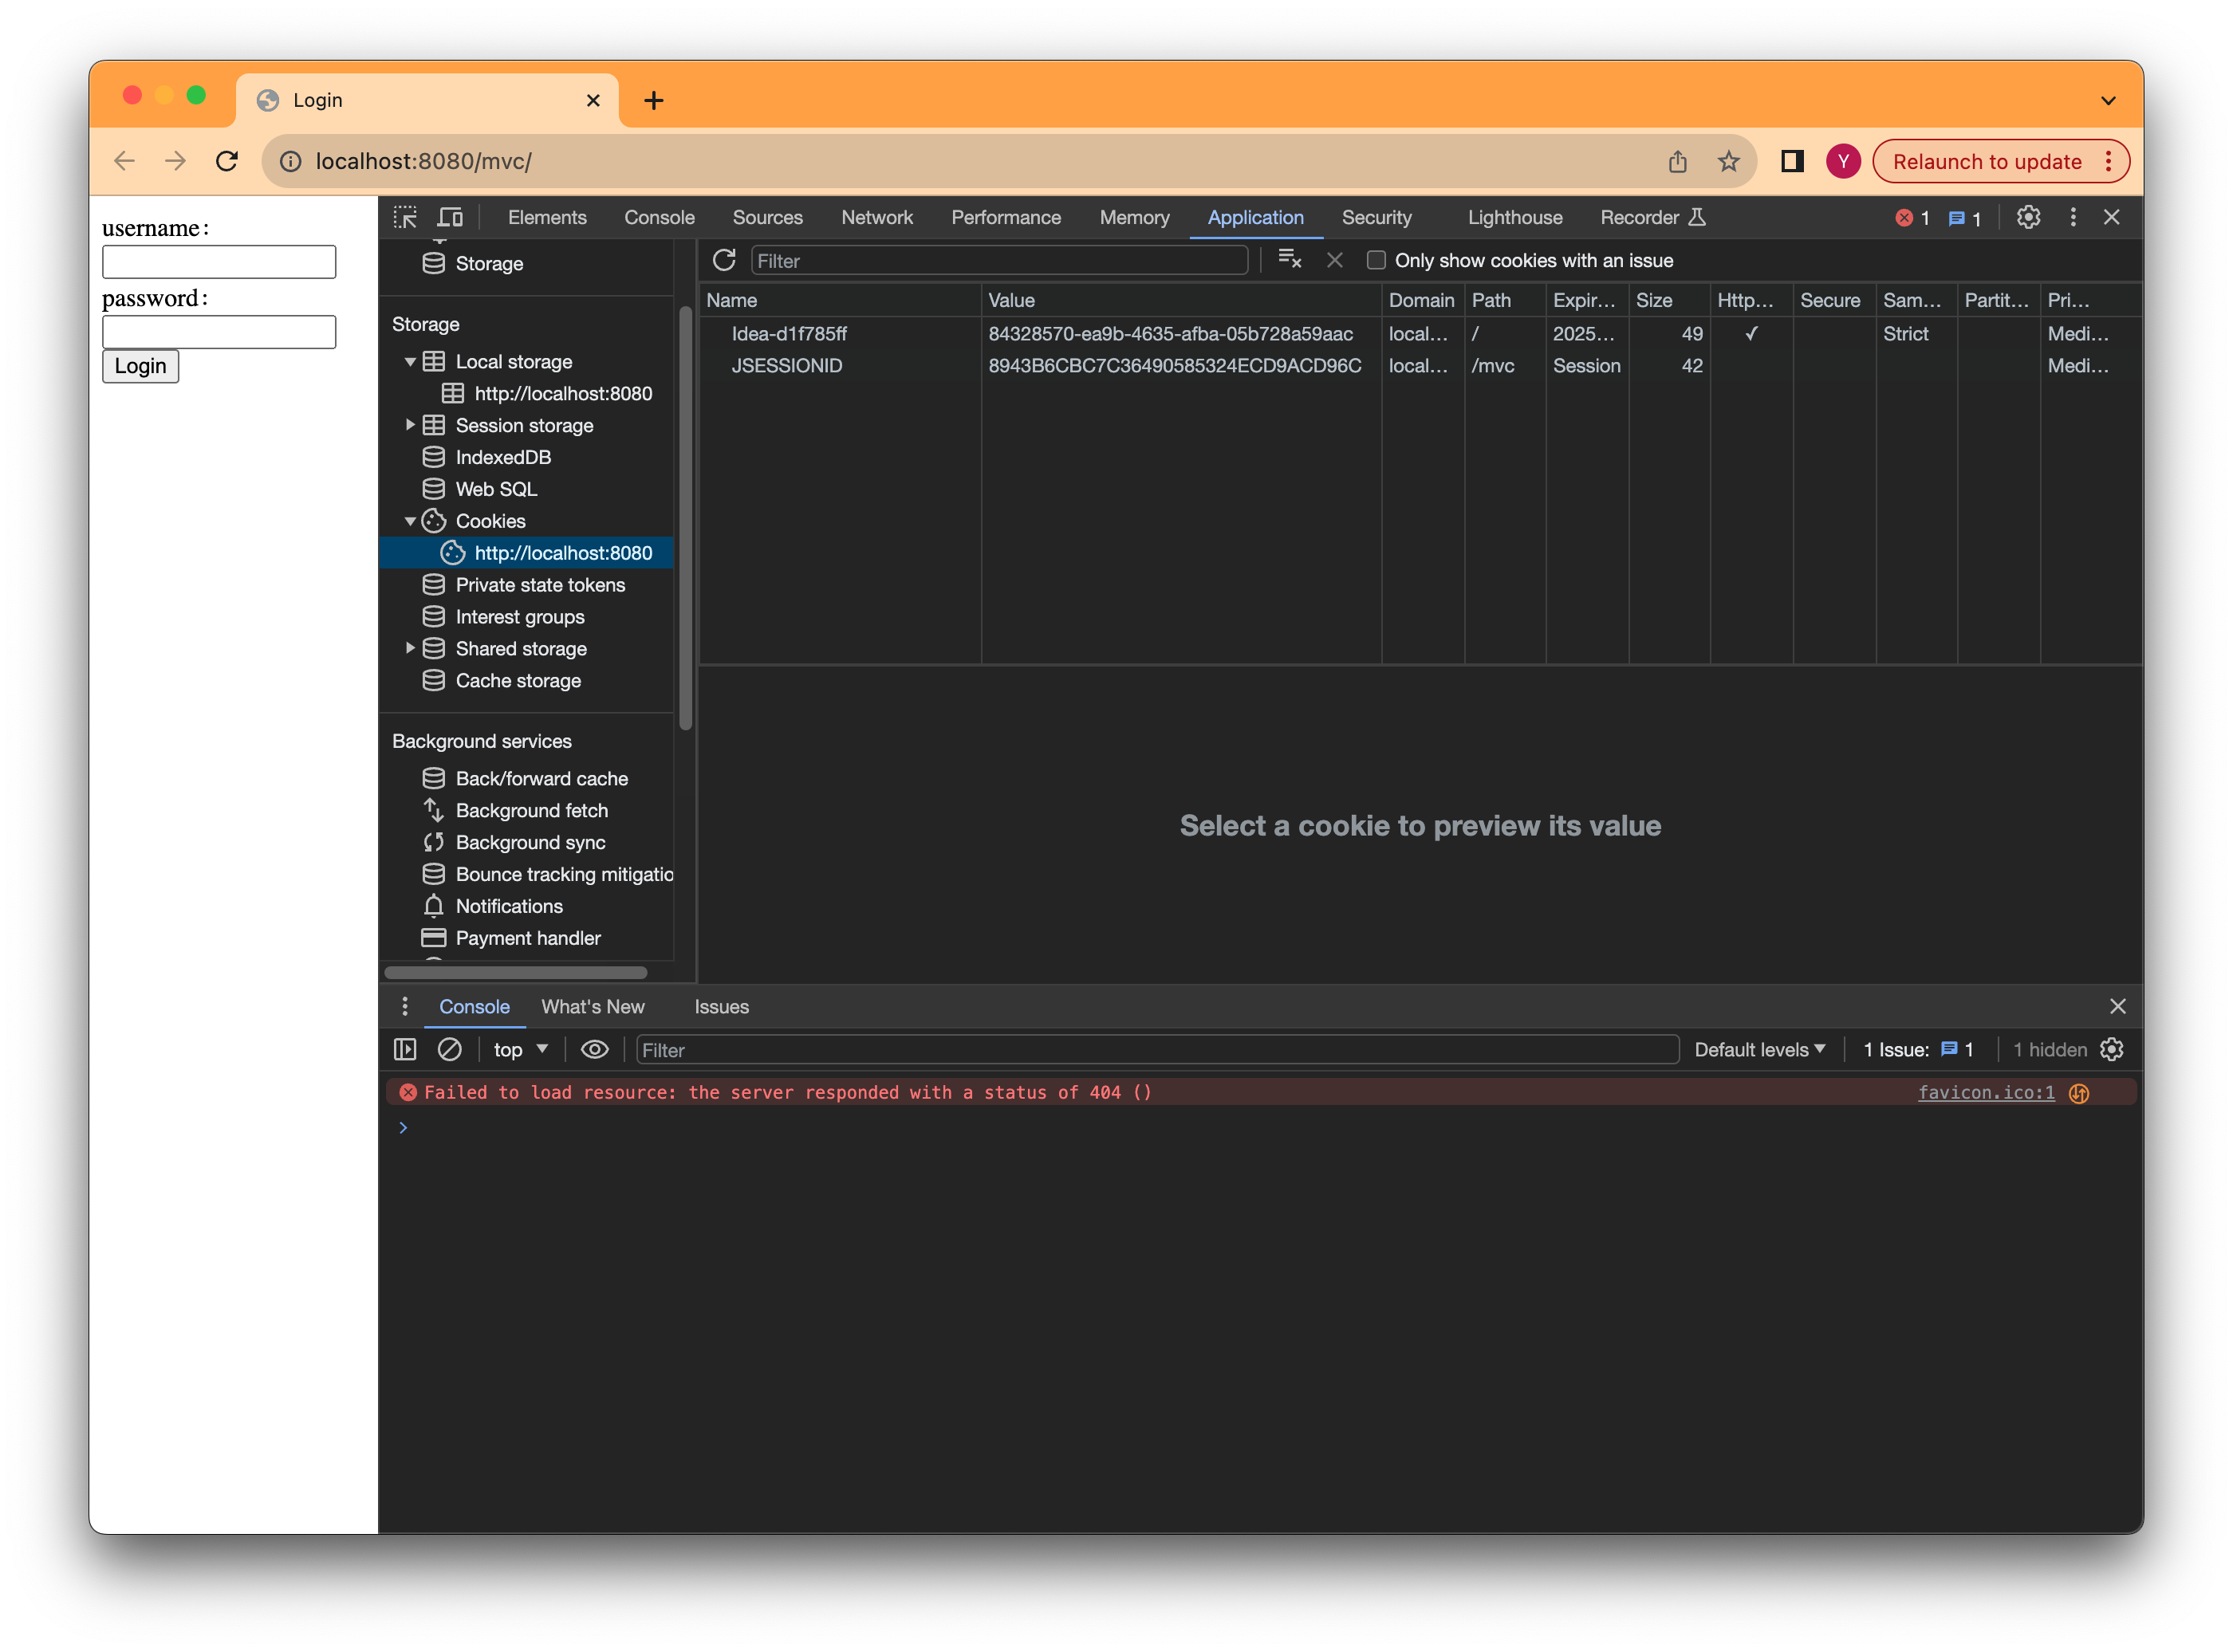Enable Only show cookies with an issue

tap(1376, 260)
